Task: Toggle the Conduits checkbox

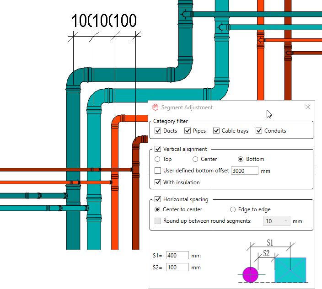Action: coord(259,131)
